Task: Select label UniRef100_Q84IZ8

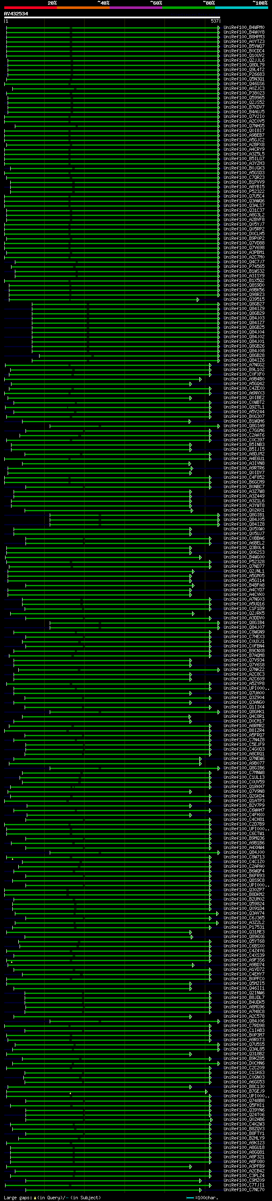Action: coord(244,524)
